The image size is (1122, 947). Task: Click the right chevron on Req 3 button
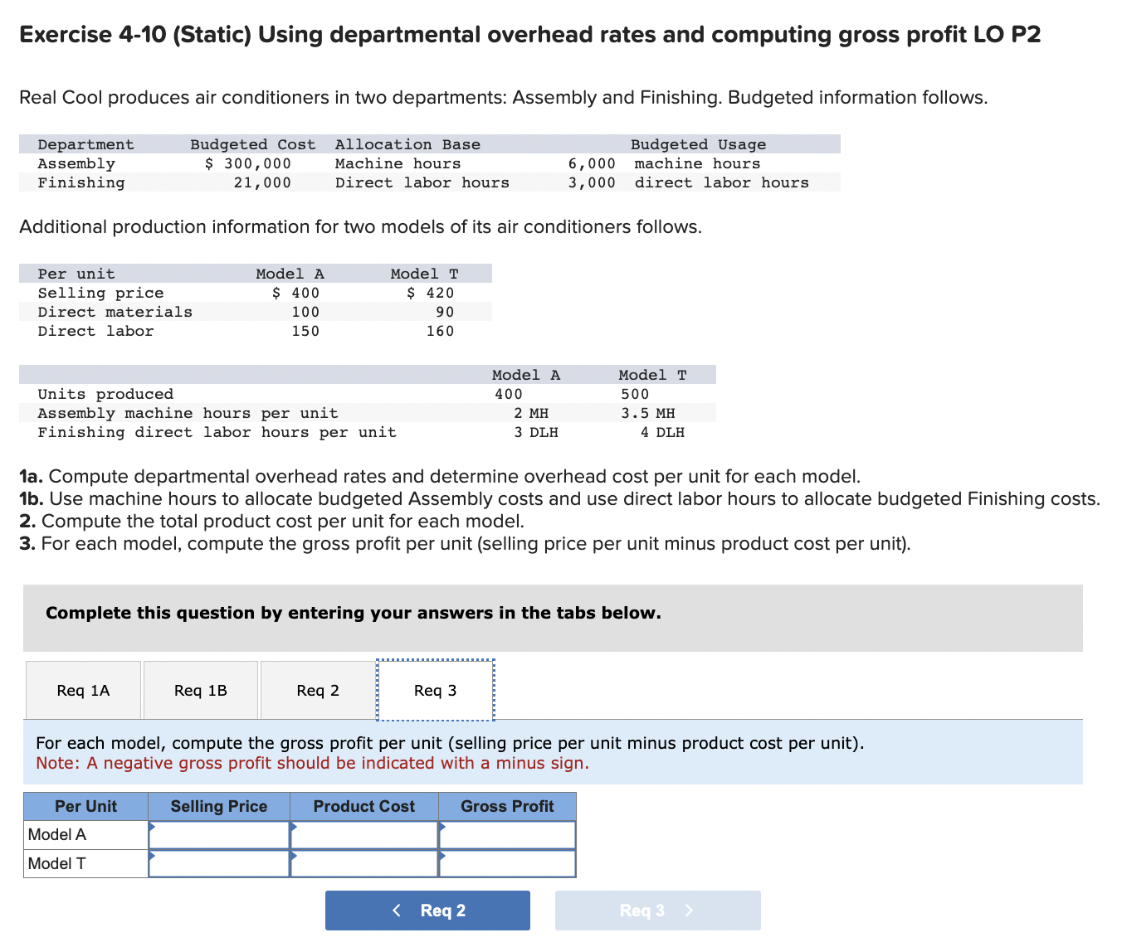[689, 911]
